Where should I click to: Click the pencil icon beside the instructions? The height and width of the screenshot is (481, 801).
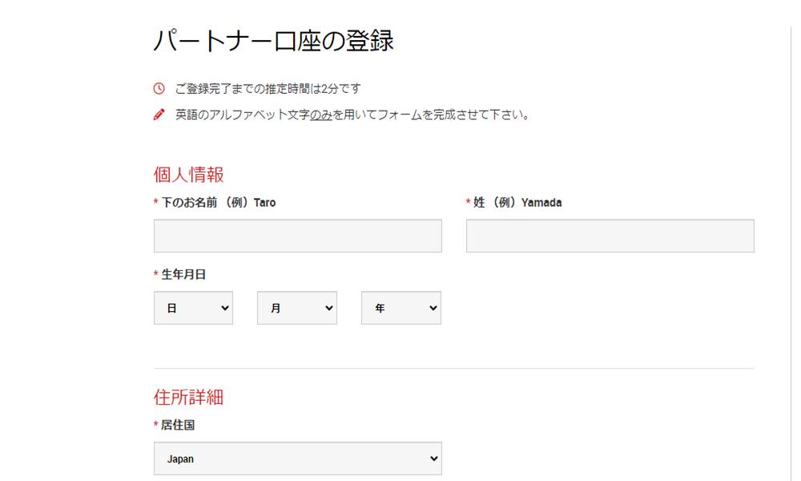coord(160,115)
